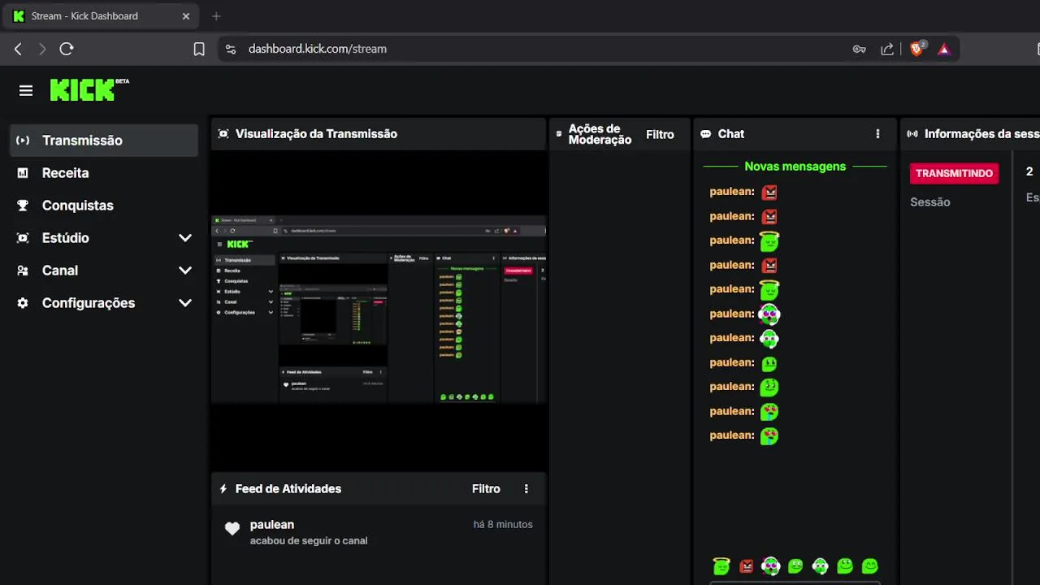This screenshot has height=585, width=1040.
Task: Click the share page icon in address bar
Action: point(887,49)
